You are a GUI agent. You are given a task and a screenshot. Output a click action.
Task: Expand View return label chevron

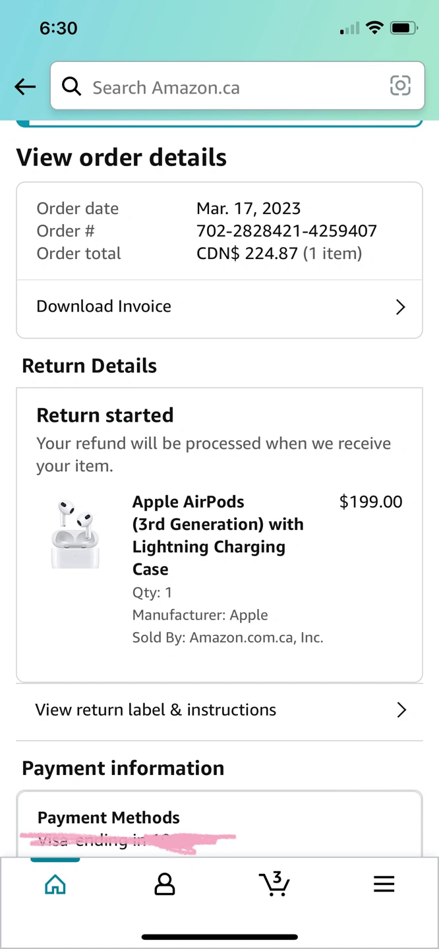point(401,710)
